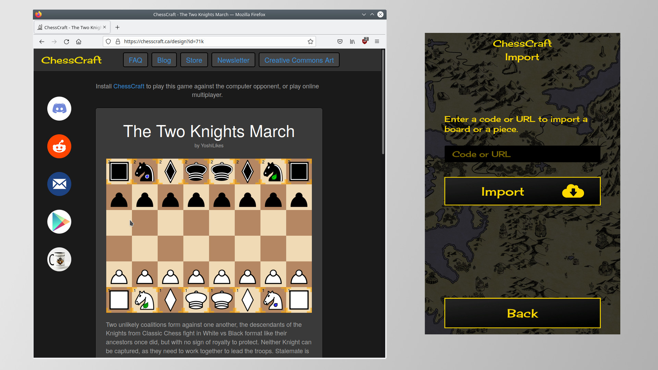This screenshot has width=658, height=370.
Task: Reload the page with the refresh icon
Action: pos(66,41)
